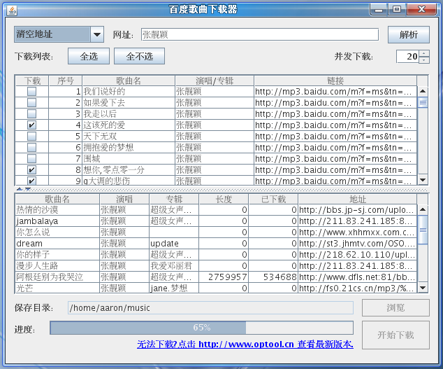The width and height of the screenshot is (443, 369).
Task: Click the update album cell
Action: 174,243
